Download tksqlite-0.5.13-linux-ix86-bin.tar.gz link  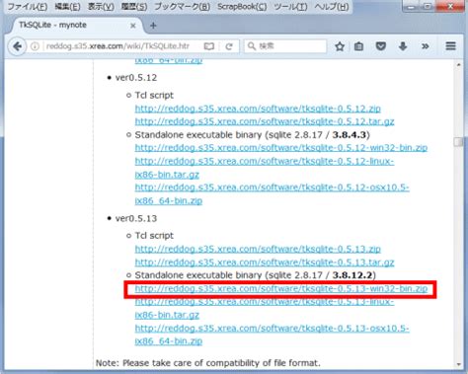point(265,308)
